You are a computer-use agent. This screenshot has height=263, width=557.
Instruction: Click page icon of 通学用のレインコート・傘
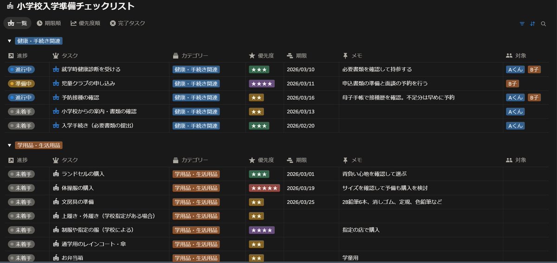point(56,244)
